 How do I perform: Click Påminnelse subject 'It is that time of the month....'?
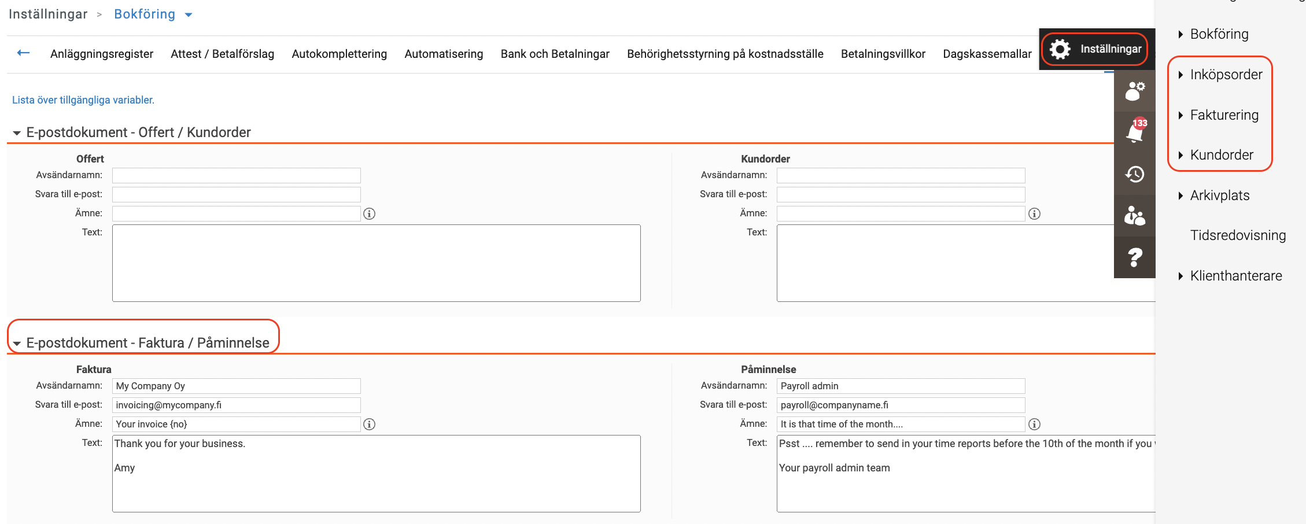pos(901,424)
